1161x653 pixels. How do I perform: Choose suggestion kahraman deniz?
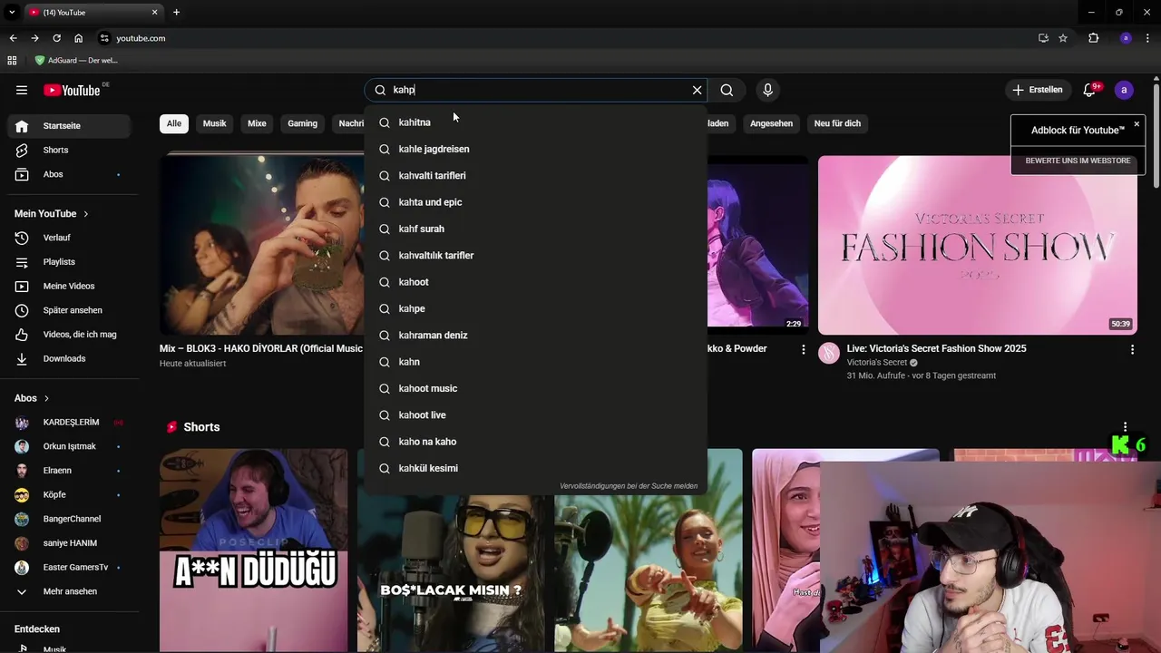[535, 336]
